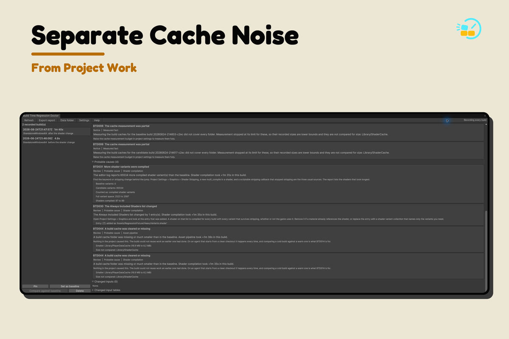Click 'Open Project Settings > Graphics' hint line
509x339 pixels.
[268, 219]
